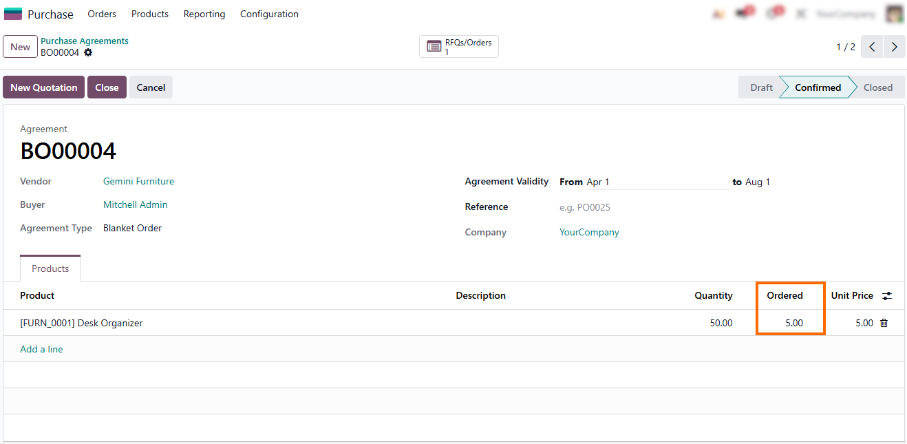Image resolution: width=907 pixels, height=444 pixels.
Task: Click the Closed status stage
Action: click(x=877, y=87)
